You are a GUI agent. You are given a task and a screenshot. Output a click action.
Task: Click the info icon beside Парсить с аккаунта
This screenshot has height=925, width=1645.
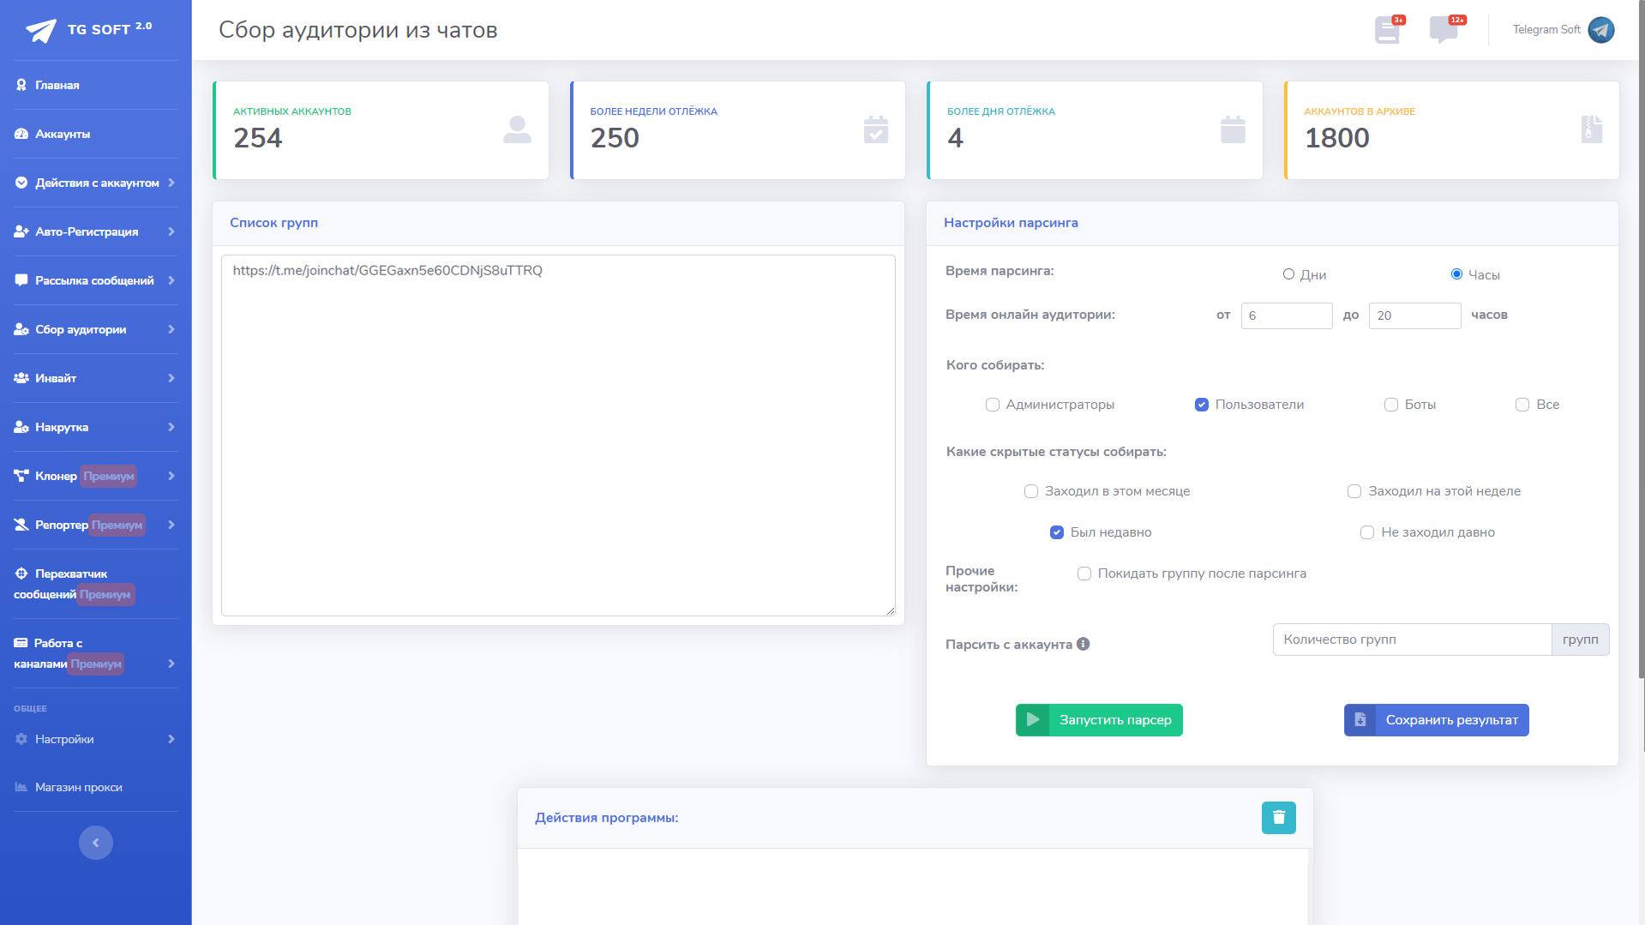coord(1084,644)
